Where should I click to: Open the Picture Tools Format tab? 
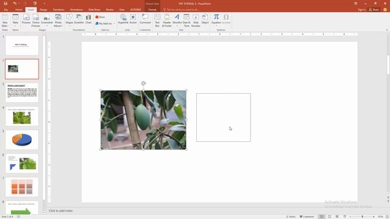152,10
